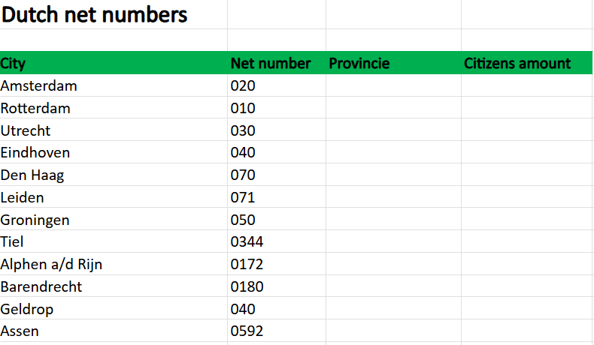Select the Alphen a/d Rijn cell
Viewport: 594px width, 345px height.
pos(114,264)
